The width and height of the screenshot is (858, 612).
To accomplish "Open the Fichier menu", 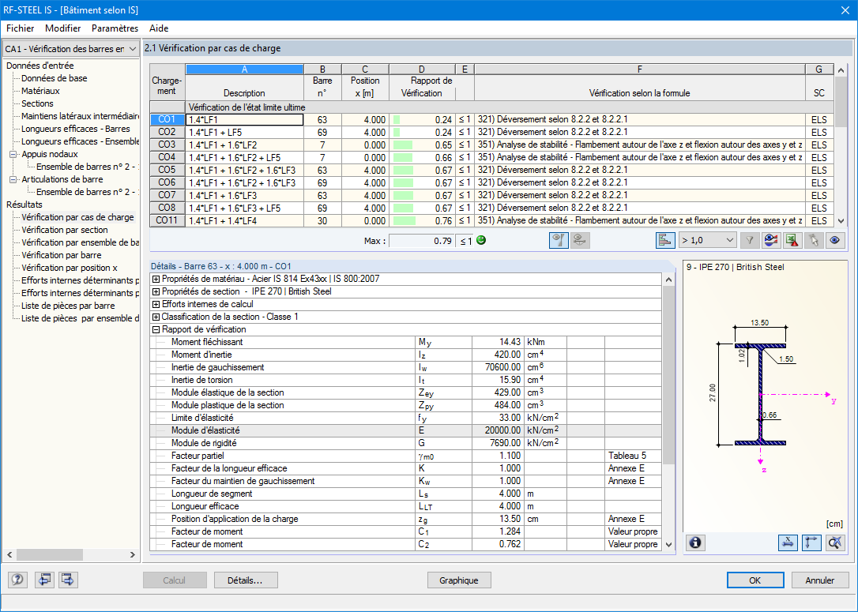I will [21, 28].
